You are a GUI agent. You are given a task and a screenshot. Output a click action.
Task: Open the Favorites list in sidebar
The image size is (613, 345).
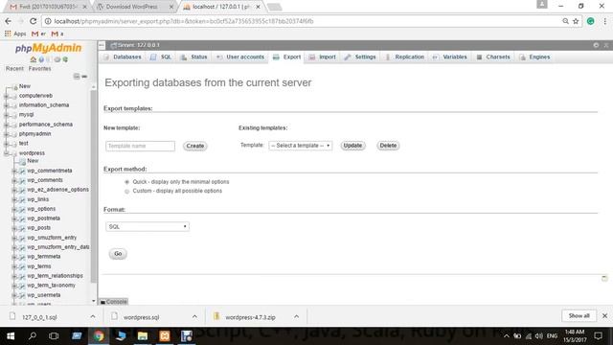click(x=39, y=68)
